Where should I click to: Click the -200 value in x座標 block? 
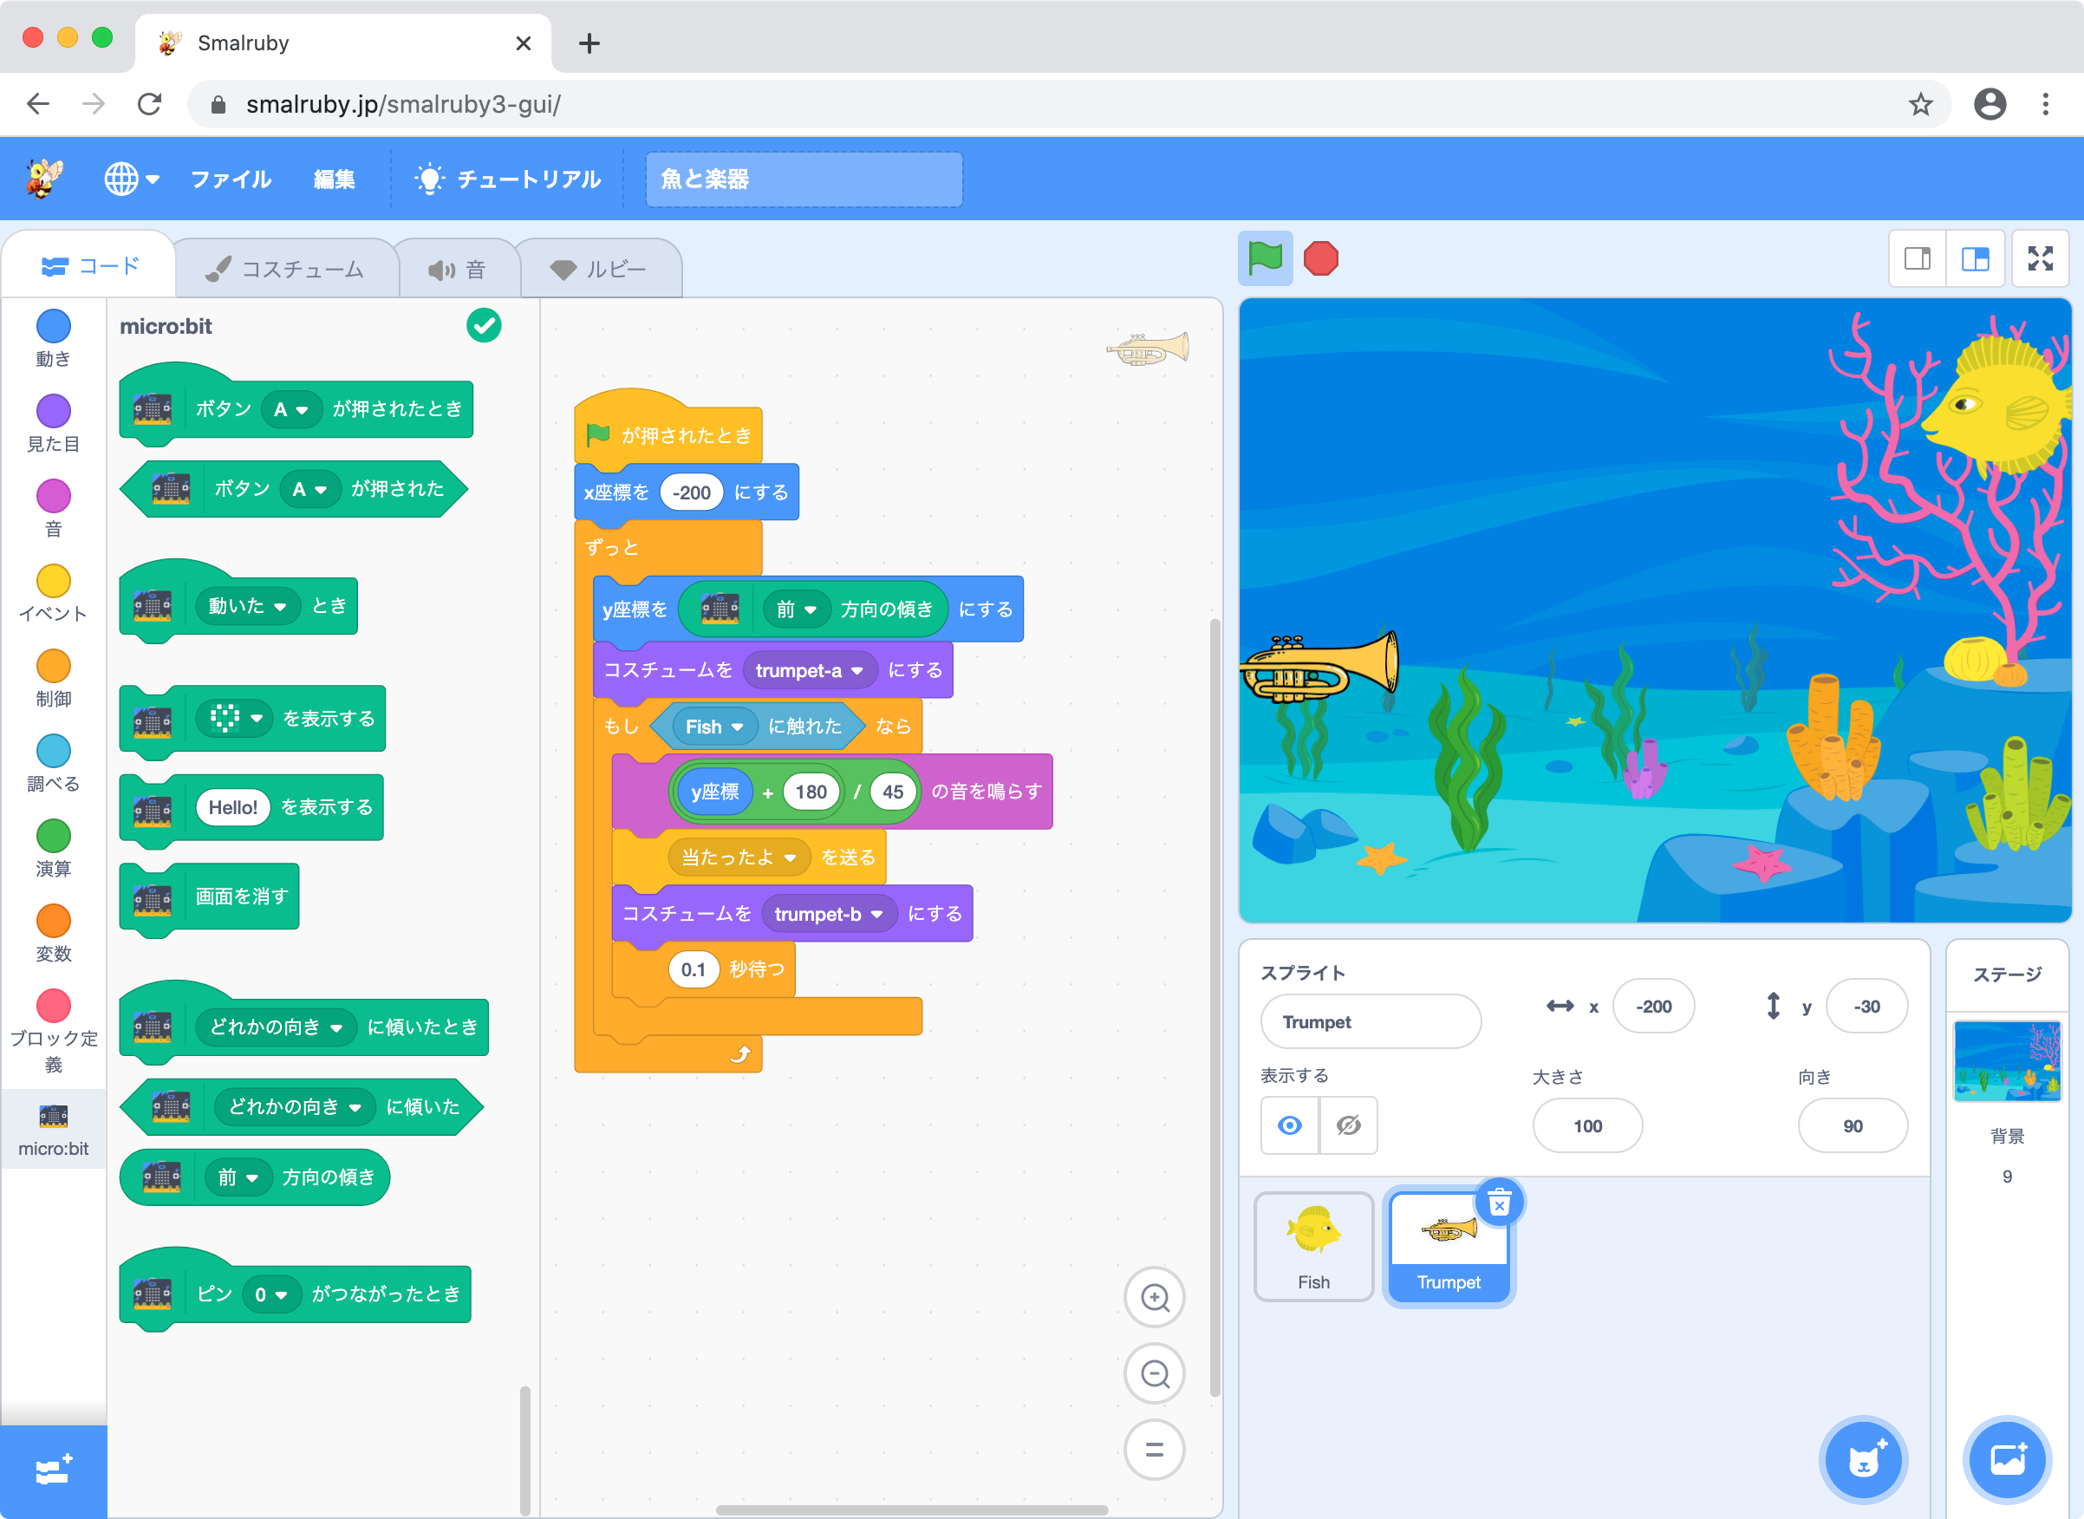coord(691,492)
